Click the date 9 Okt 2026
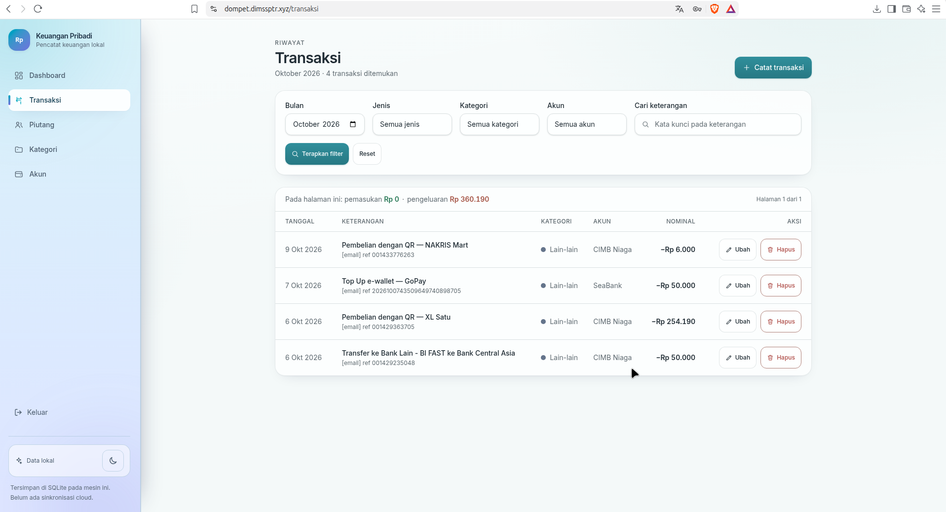Viewport: 946px width, 512px height. pyautogui.click(x=303, y=250)
